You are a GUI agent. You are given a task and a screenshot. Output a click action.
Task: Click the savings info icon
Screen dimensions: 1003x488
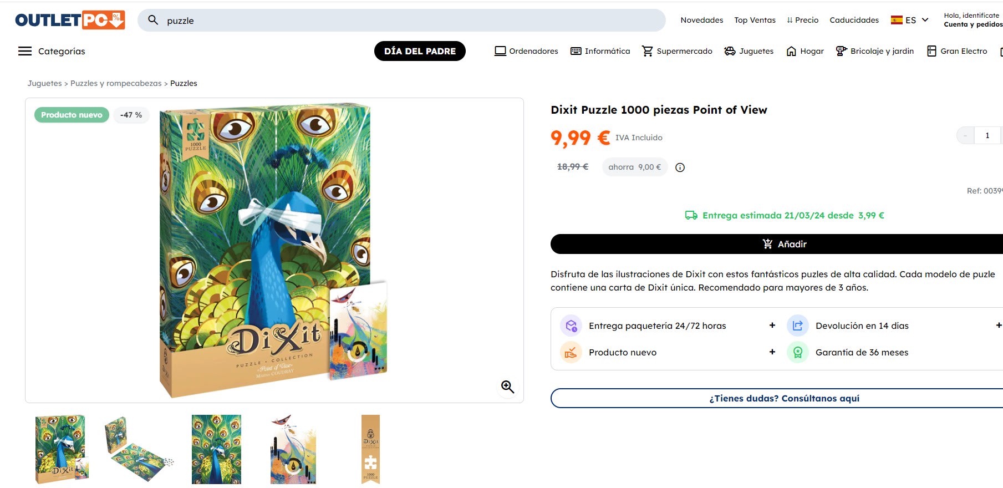tap(680, 167)
